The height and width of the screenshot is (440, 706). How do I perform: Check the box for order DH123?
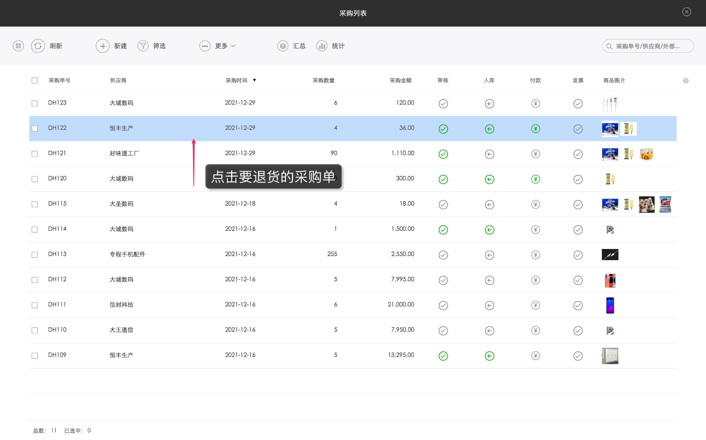tap(35, 103)
